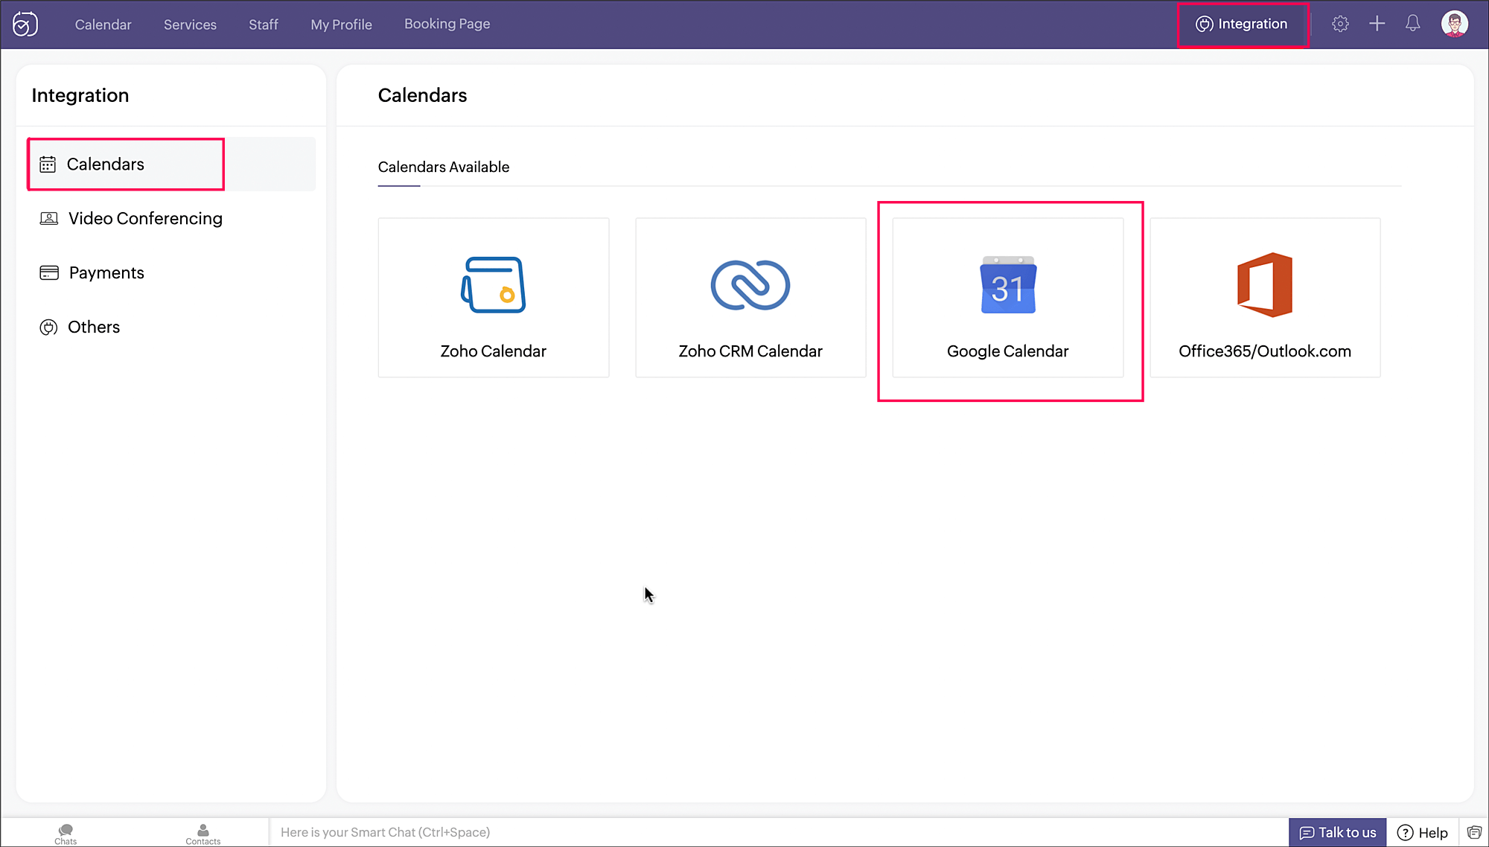Open My Profile page
1489x847 pixels.
coord(341,24)
